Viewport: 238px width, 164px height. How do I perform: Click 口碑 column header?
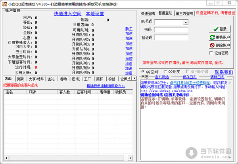(42, 92)
